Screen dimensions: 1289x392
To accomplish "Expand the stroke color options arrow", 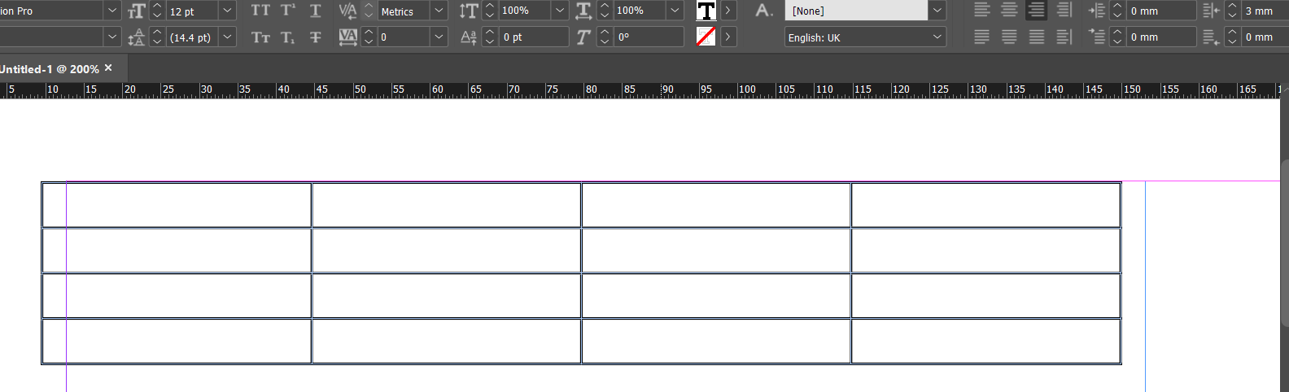I will pyautogui.click(x=728, y=37).
